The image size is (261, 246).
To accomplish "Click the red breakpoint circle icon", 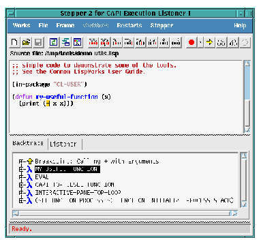I will coord(191,42).
